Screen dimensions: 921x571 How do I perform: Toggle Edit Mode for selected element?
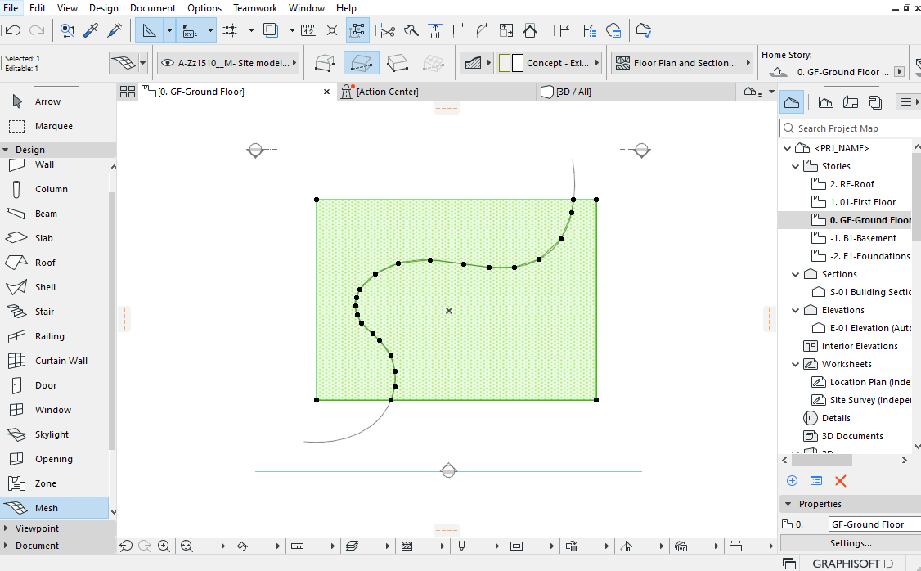tap(357, 30)
